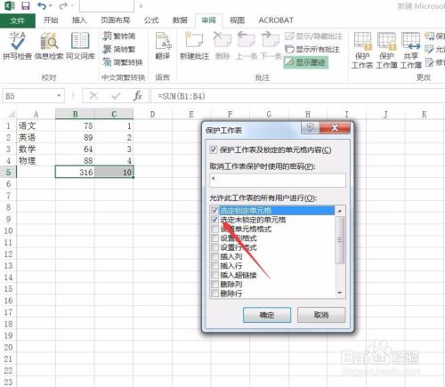Click 确定 to confirm protection
The image size is (445, 387).
pyautogui.click(x=267, y=315)
